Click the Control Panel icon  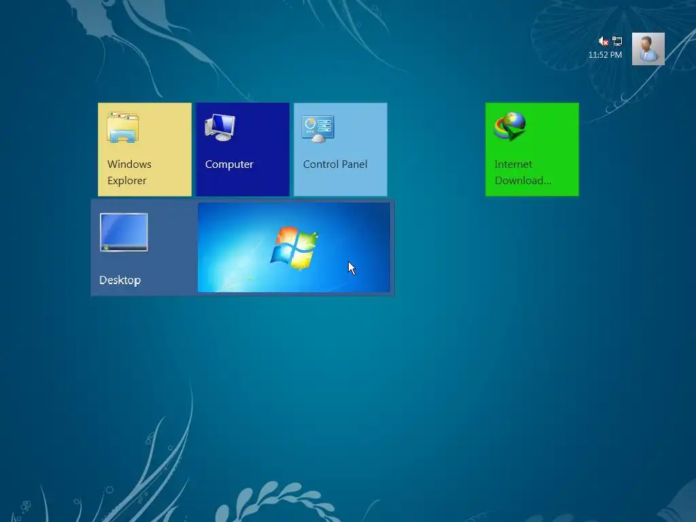pos(318,128)
